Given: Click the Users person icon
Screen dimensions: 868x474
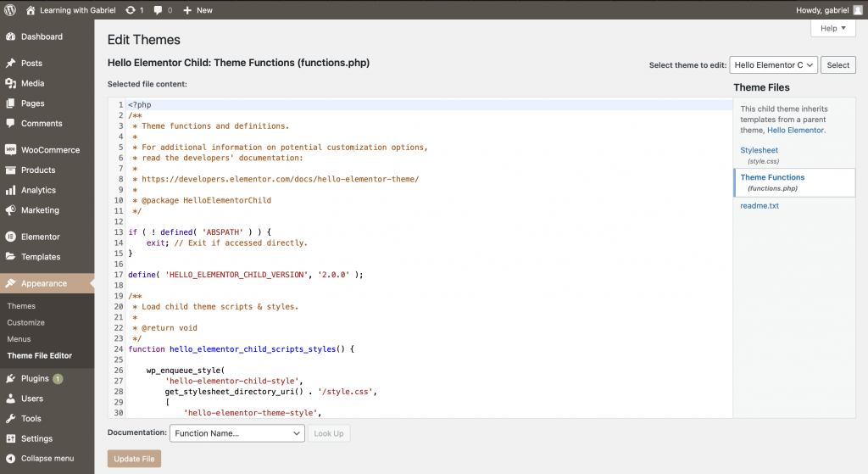Looking at the screenshot, I should click(x=10, y=399).
